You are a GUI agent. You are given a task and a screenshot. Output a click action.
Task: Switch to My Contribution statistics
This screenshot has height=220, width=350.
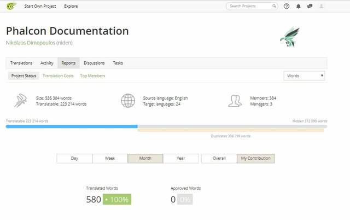[x=256, y=158]
